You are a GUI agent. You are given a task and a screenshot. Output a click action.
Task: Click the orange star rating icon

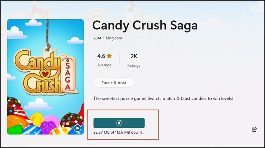109,56
